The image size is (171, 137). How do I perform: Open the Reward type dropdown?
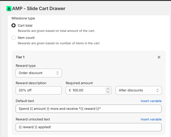[x=39, y=73]
